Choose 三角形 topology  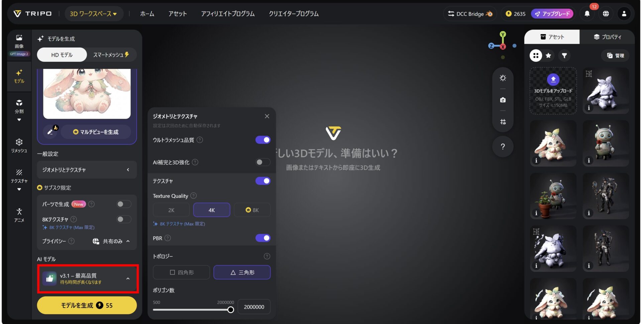tap(242, 272)
